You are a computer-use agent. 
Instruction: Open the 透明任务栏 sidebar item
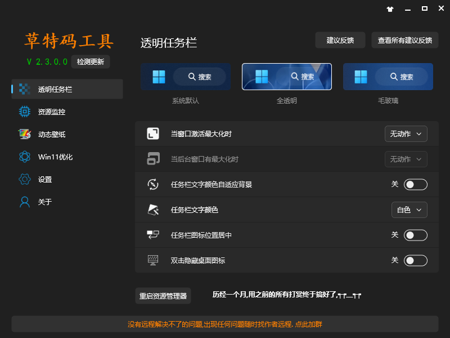click(x=67, y=89)
